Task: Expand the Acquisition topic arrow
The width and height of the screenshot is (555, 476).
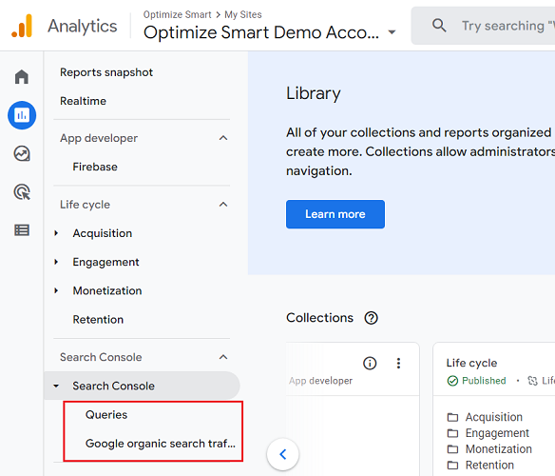Action: (x=56, y=233)
